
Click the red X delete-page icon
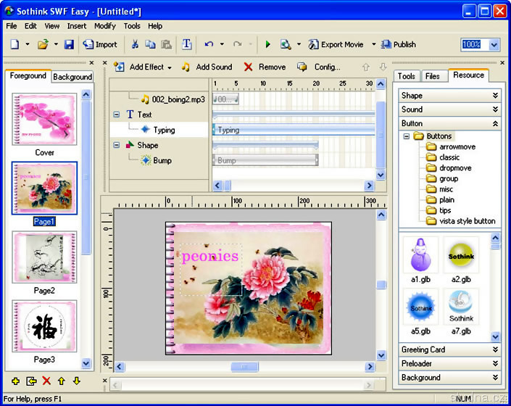click(x=46, y=381)
